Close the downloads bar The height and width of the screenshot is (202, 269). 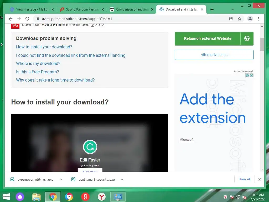click(259, 179)
